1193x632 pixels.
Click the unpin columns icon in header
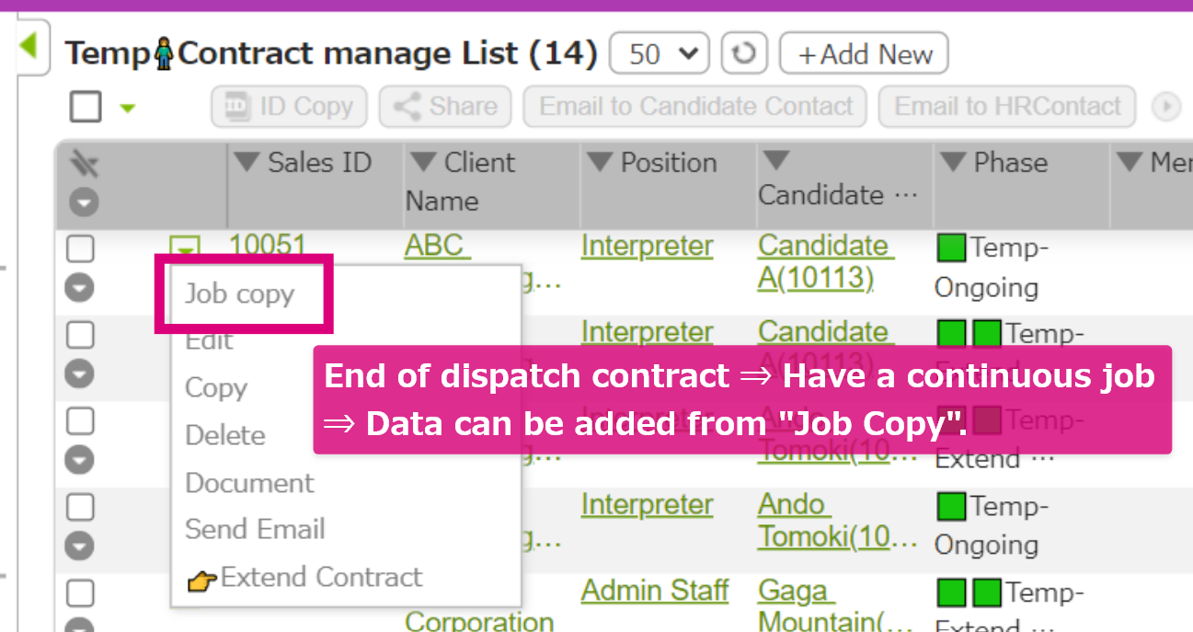[x=84, y=165]
